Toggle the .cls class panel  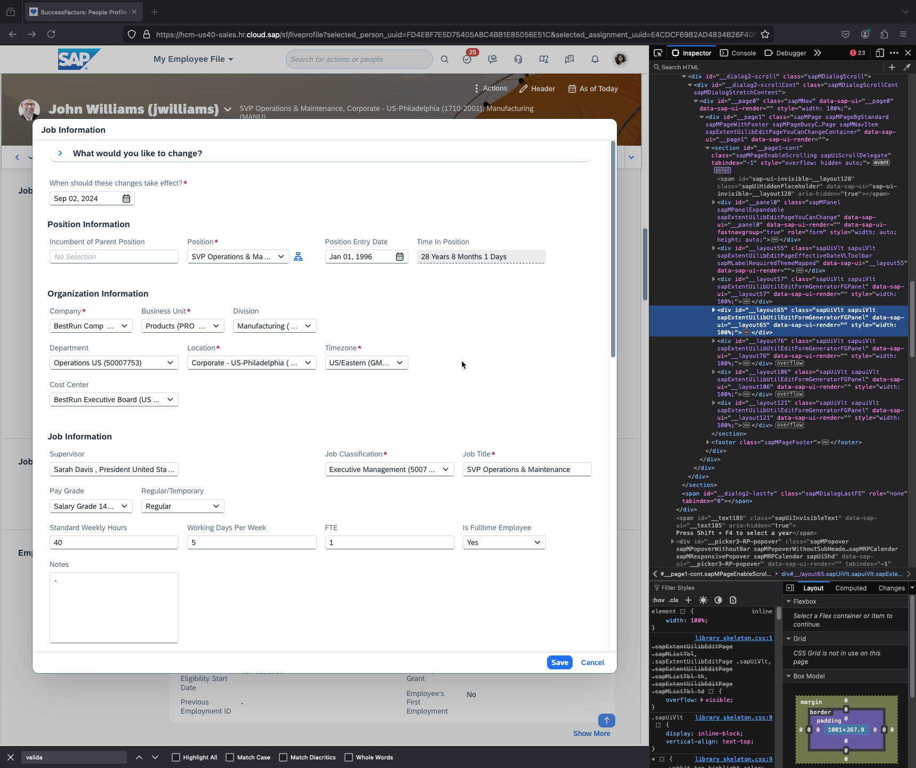tap(673, 600)
